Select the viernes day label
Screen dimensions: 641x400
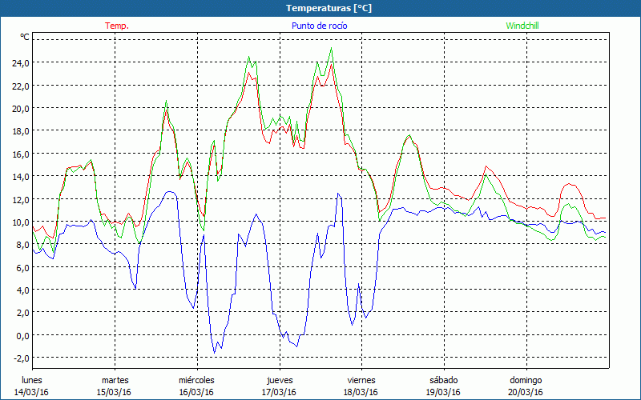(361, 380)
